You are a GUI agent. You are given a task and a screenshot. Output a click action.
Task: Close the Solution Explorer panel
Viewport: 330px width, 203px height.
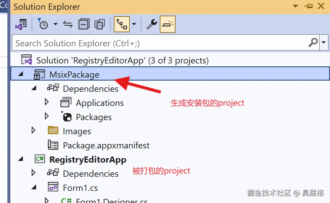point(321,6)
